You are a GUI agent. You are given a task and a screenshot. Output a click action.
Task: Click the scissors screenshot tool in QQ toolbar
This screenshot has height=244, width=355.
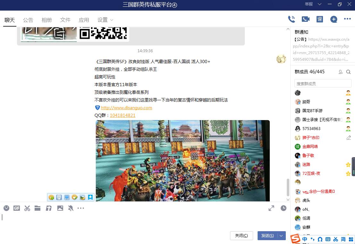point(27,208)
